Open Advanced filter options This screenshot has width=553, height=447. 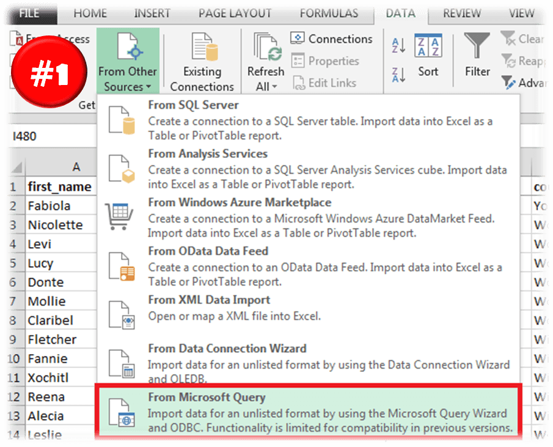pyautogui.click(x=524, y=83)
